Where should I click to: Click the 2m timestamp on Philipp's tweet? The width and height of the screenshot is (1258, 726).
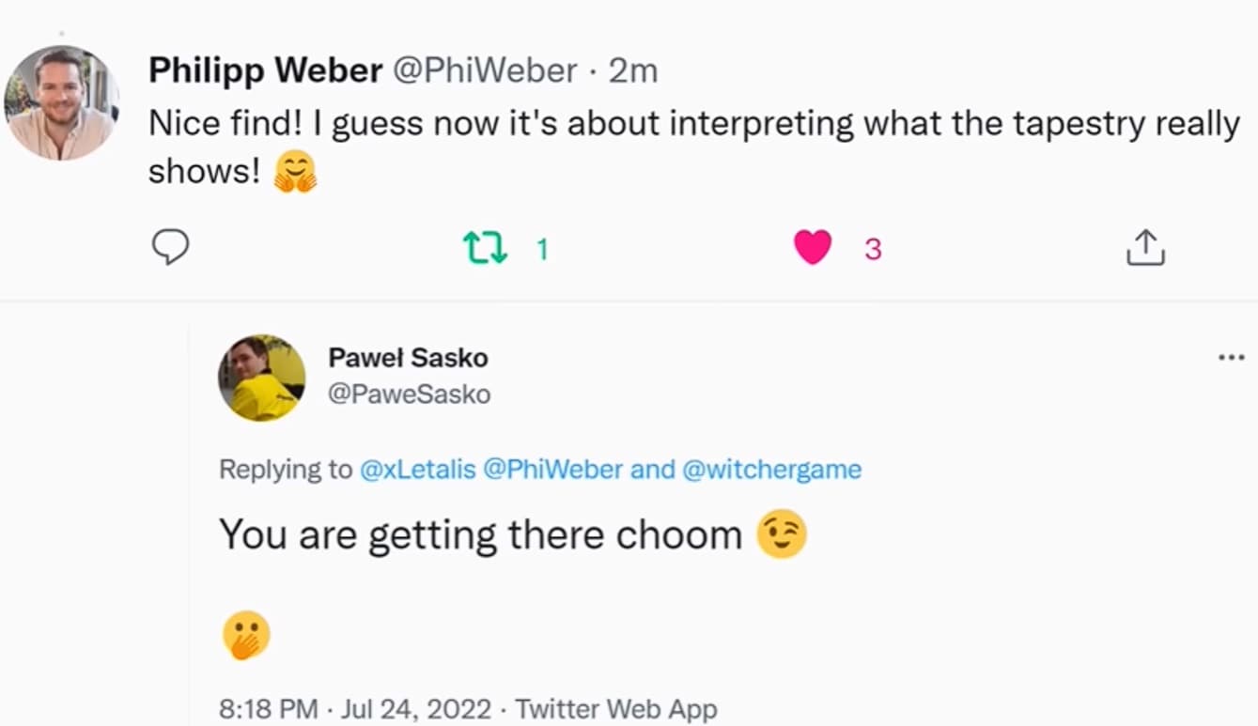point(633,70)
